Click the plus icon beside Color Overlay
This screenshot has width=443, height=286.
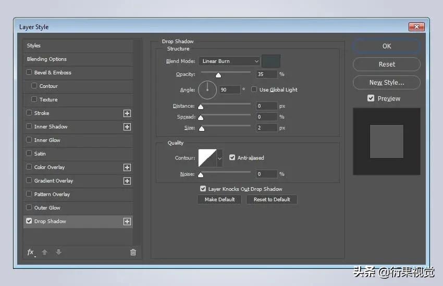[127, 167]
